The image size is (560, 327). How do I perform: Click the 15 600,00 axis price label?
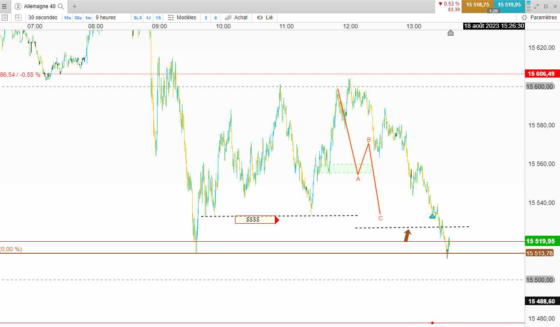point(540,87)
